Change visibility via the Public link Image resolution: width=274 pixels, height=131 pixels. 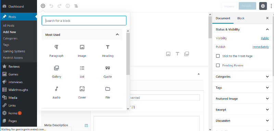pos(265,38)
